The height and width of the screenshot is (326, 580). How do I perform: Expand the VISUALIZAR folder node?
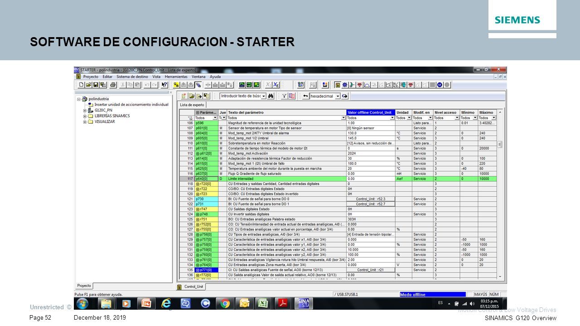click(85, 121)
